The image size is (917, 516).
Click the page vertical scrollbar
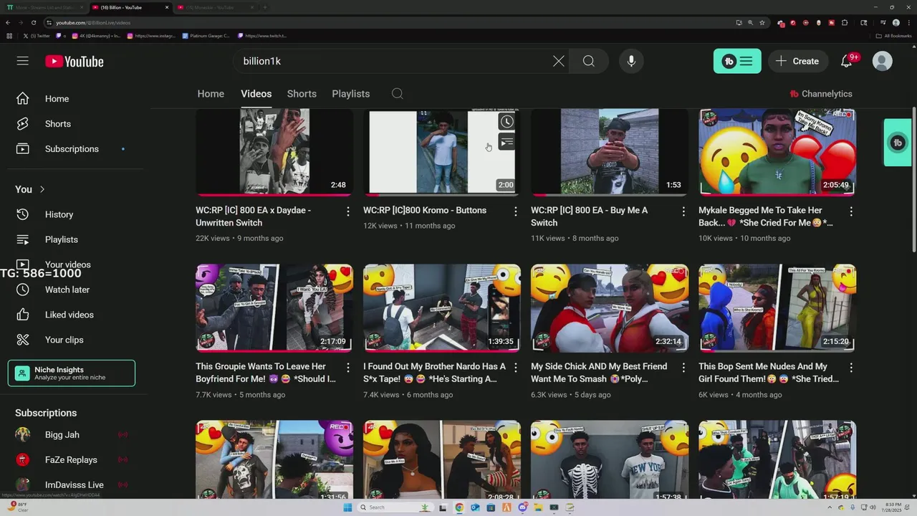pos(914,179)
